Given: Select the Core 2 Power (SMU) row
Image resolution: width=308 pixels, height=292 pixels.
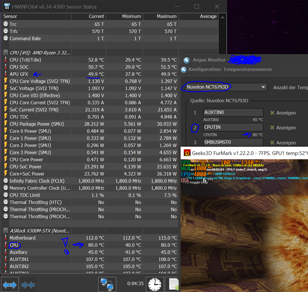Looking at the screenshot, I should pyautogui.click(x=90, y=145).
